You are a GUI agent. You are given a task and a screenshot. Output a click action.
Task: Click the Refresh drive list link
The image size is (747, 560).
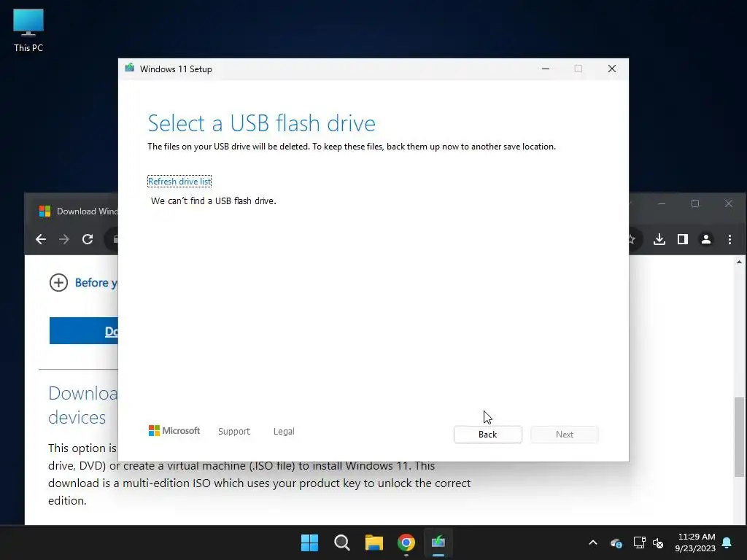pos(179,182)
